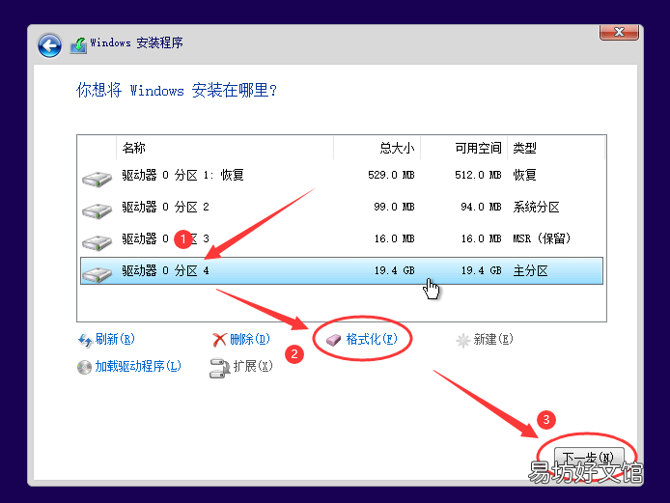The image size is (670, 503).
Task: Create a partition with 新建(E) link
Action: pos(493,339)
